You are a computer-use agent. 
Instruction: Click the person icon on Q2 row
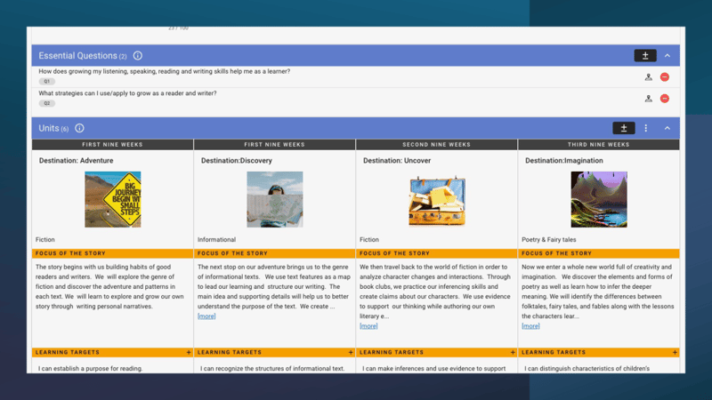(x=649, y=99)
